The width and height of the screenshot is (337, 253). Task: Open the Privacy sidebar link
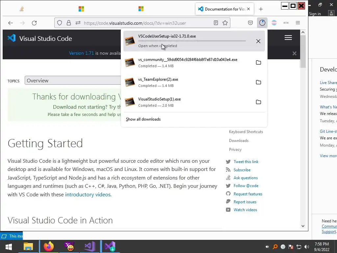235,150
